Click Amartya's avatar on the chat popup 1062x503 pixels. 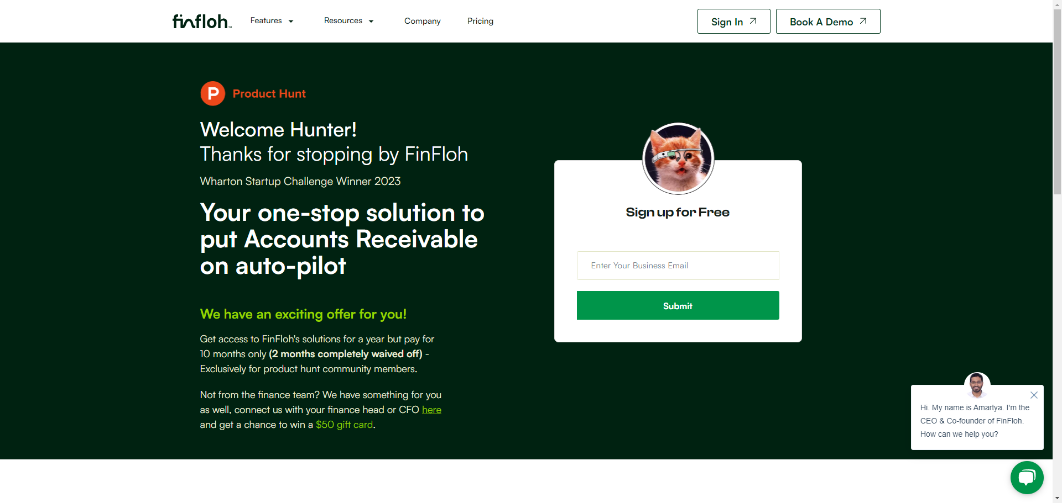pyautogui.click(x=977, y=385)
